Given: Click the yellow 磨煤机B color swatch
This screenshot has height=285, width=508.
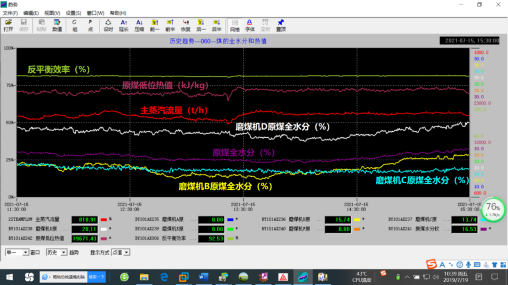Looking at the screenshot, I should pos(357,219).
